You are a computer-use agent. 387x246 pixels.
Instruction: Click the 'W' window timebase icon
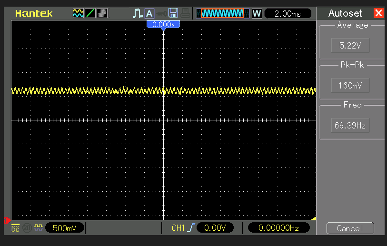257,13
